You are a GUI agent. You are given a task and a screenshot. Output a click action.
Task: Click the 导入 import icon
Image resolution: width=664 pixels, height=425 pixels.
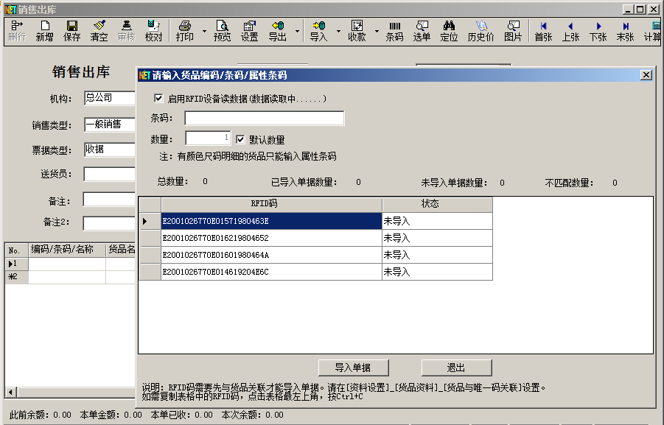pyautogui.click(x=318, y=31)
